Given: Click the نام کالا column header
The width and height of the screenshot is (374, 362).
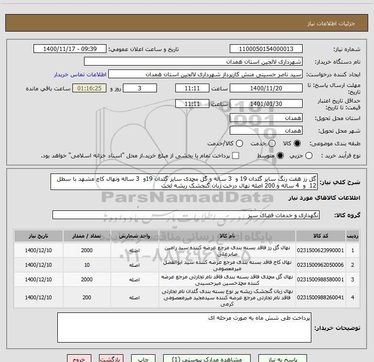Looking at the screenshot, I should [227, 236].
